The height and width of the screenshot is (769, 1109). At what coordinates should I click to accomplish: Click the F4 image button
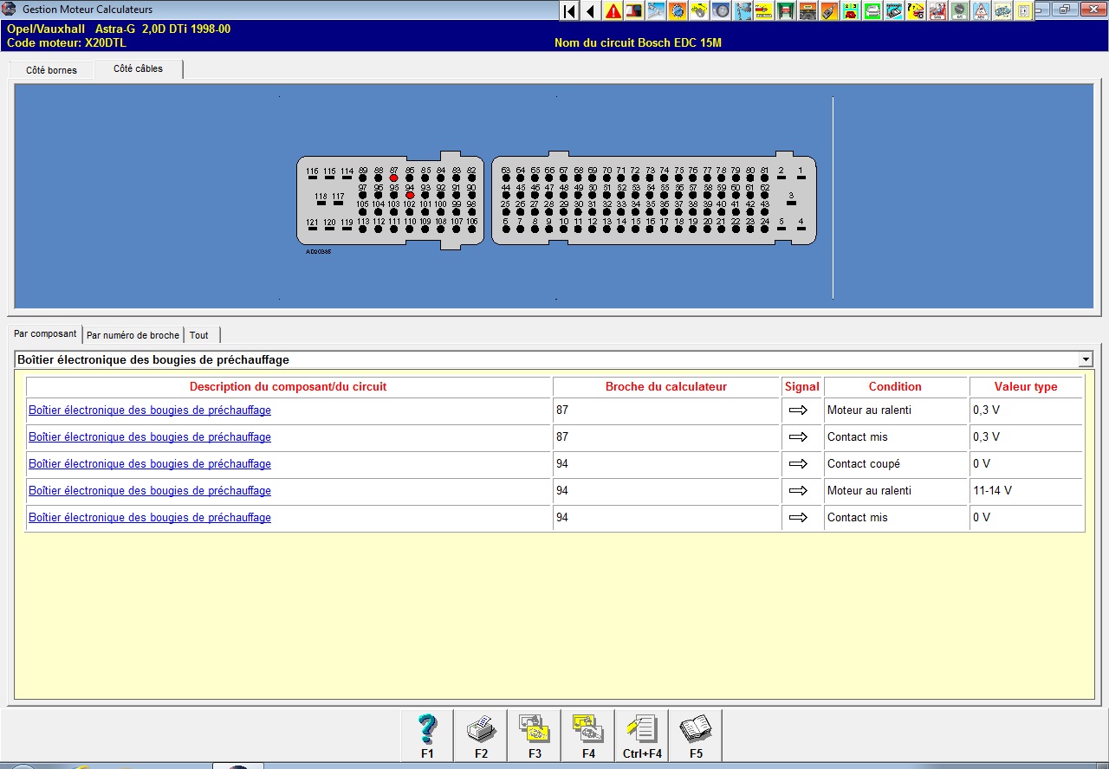pos(588,736)
